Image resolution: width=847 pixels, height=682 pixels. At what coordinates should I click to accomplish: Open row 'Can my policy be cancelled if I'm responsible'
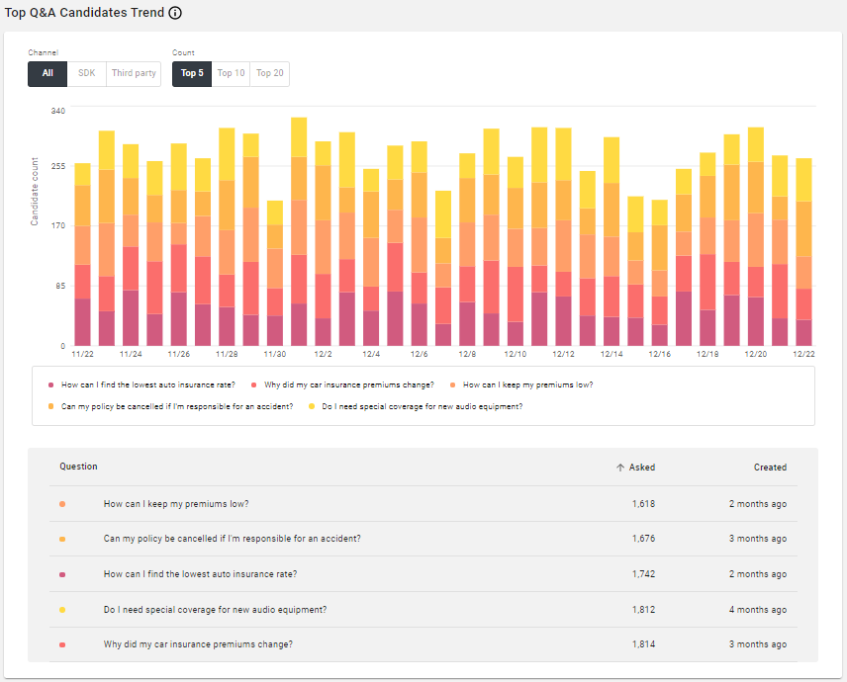[x=423, y=539]
